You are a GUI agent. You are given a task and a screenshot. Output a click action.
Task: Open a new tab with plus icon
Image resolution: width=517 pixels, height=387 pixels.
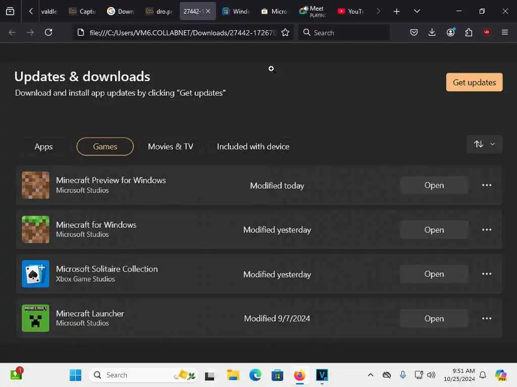coord(397,12)
